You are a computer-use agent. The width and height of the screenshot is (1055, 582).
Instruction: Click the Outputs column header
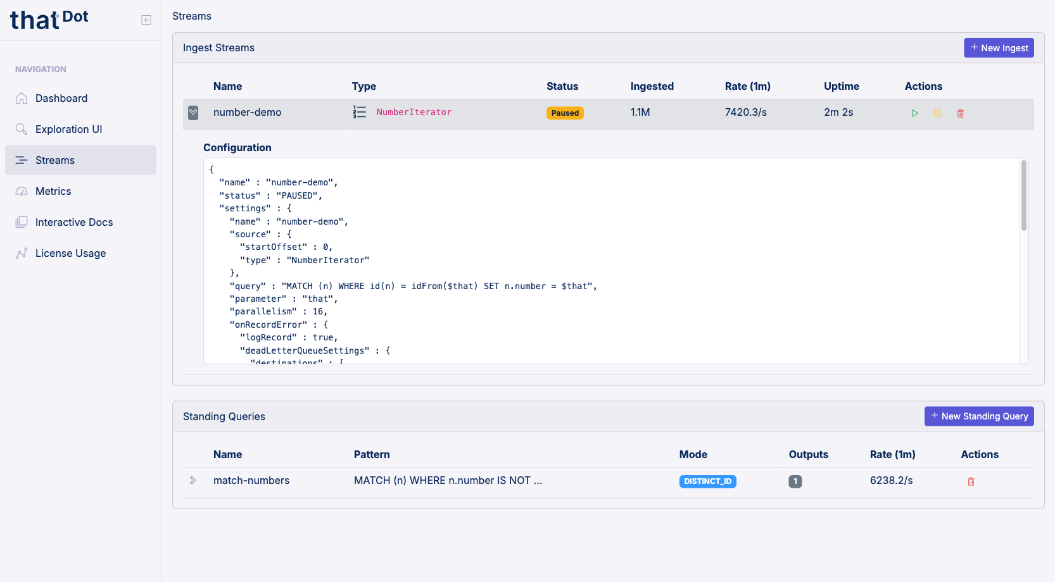point(809,454)
